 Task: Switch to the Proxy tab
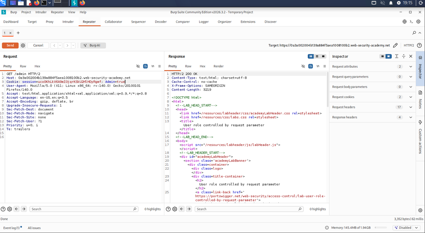point(50,22)
